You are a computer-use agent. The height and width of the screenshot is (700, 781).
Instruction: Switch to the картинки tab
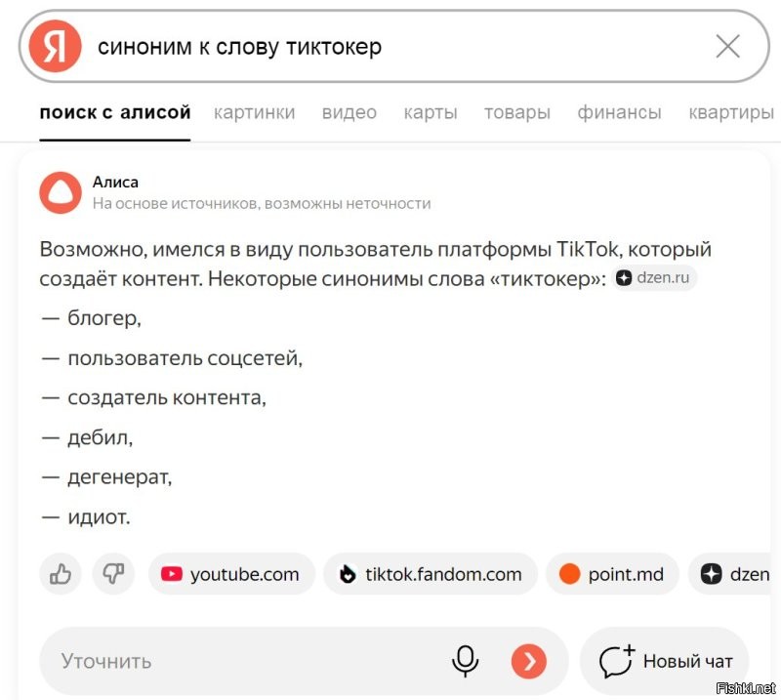click(254, 112)
